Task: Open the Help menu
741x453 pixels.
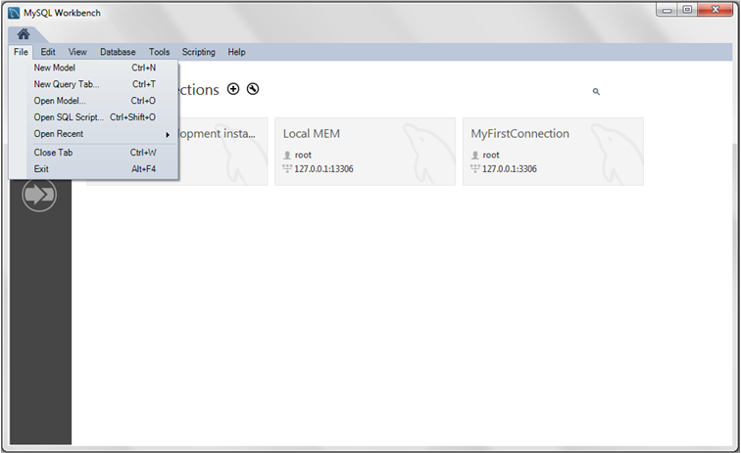Action: coord(236,52)
